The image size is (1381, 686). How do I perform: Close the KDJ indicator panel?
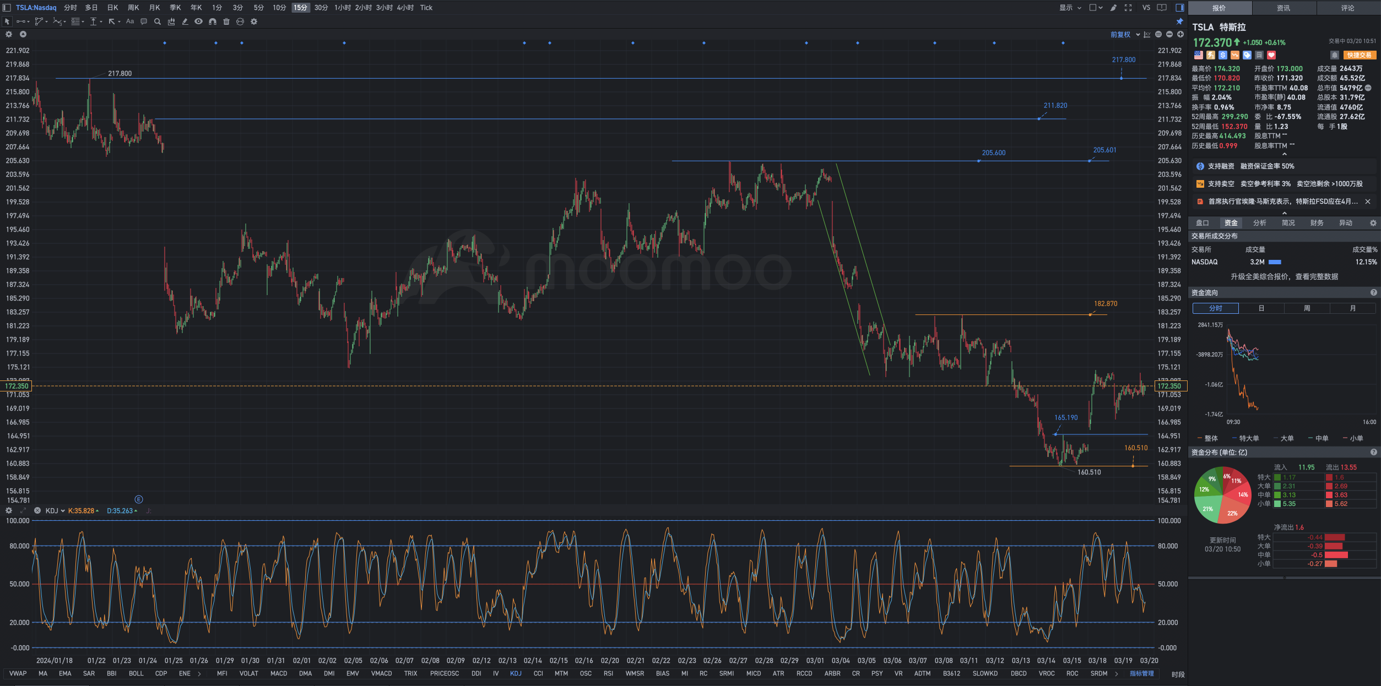click(37, 510)
